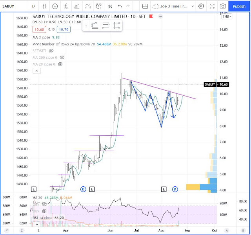Open Joe 3 Time Fr... layout dropdown

pyautogui.click(x=173, y=6)
